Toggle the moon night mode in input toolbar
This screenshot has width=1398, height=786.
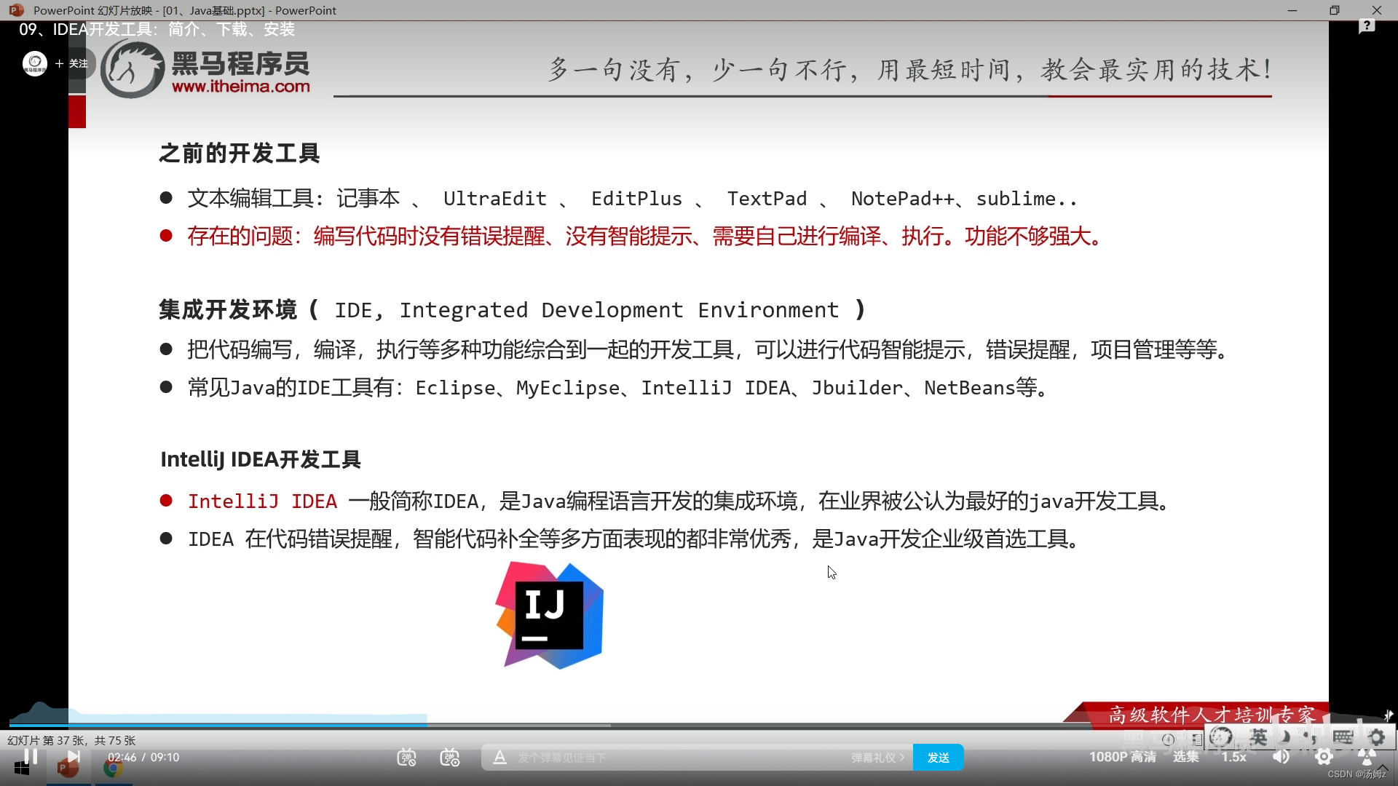click(1284, 737)
